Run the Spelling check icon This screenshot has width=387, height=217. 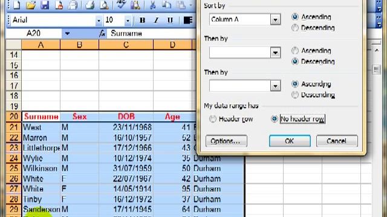[121, 5]
